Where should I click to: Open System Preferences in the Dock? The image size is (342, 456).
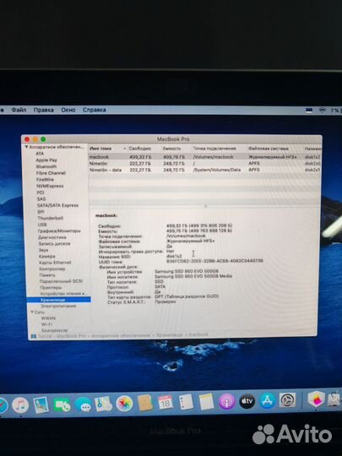(288, 400)
